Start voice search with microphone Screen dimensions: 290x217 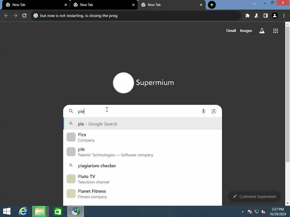coord(203,111)
